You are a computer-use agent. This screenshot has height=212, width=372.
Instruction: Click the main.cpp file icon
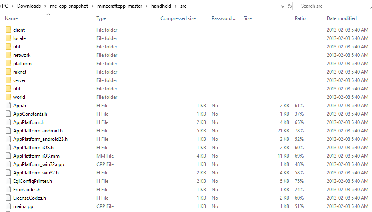[8, 206]
